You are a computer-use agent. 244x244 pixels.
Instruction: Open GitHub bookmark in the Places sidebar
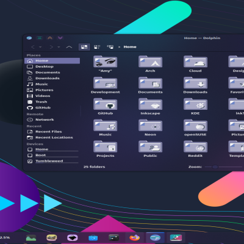pyautogui.click(x=52, y=108)
